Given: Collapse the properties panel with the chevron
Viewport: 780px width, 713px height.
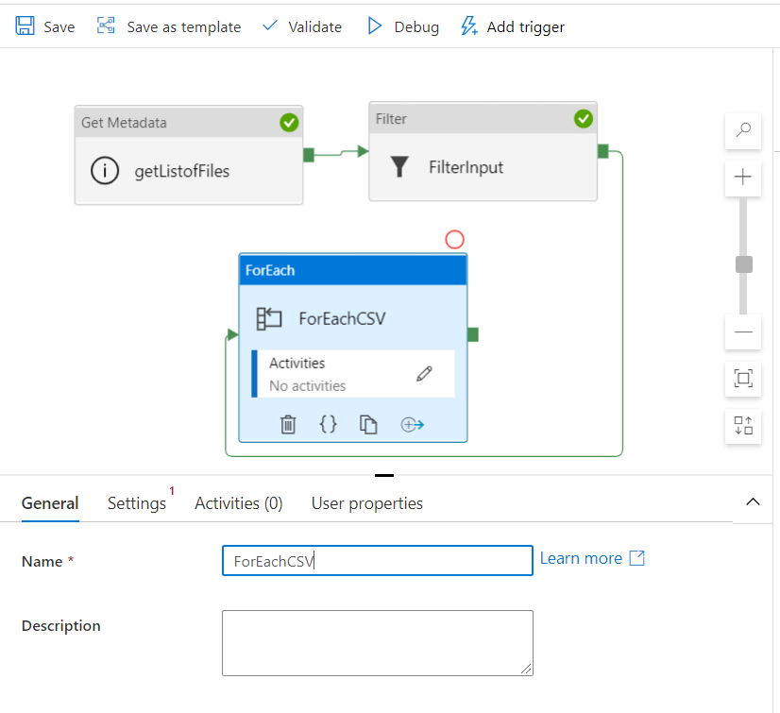Looking at the screenshot, I should click(753, 502).
